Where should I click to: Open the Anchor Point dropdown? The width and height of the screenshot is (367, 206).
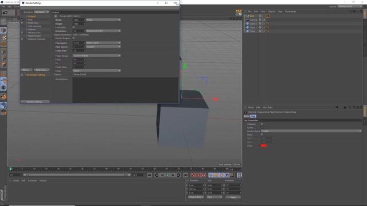click(311, 131)
